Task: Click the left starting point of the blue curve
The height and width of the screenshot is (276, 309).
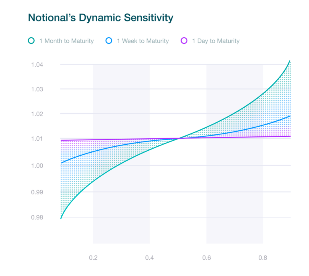Action: pos(61,163)
